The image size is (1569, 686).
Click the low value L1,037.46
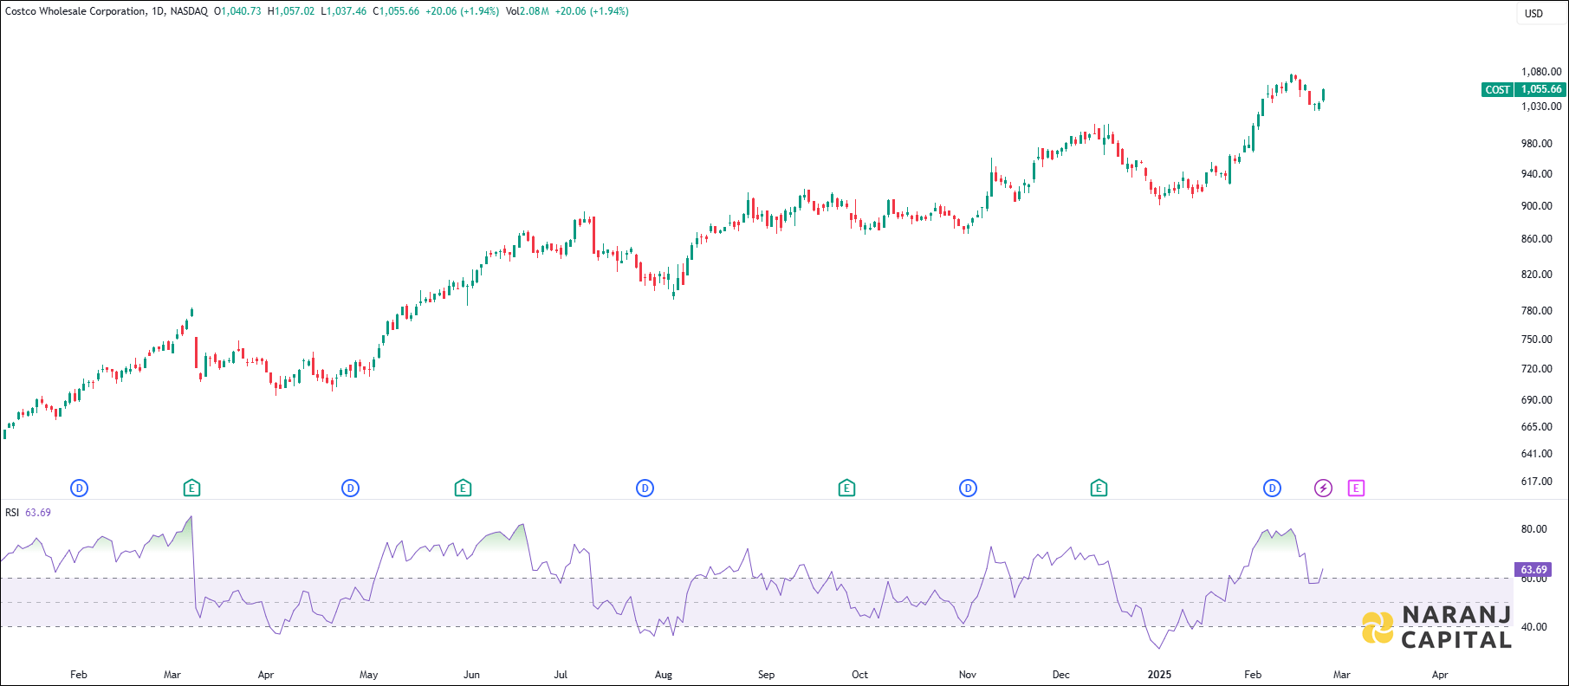(x=344, y=11)
